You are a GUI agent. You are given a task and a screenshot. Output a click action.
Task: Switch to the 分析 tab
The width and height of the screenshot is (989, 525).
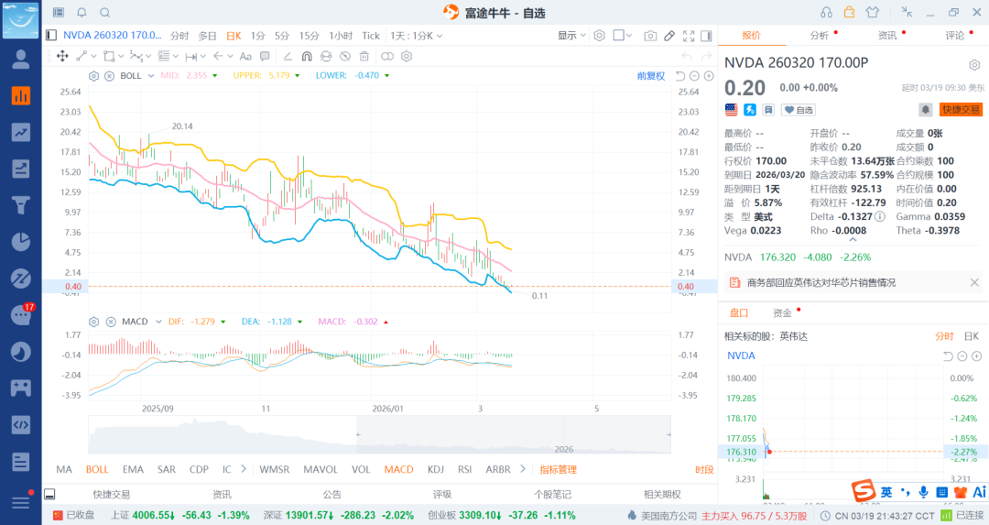coord(820,36)
